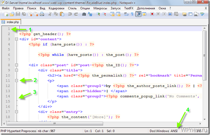Click the Save file floppy icon

[18, 14]
